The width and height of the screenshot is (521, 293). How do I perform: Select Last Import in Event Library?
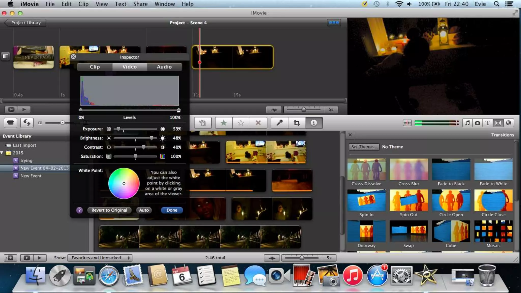(24, 145)
